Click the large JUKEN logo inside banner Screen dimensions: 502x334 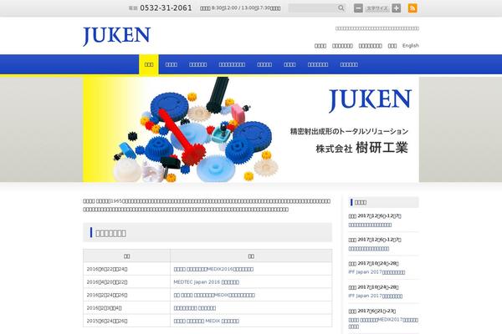point(370,101)
